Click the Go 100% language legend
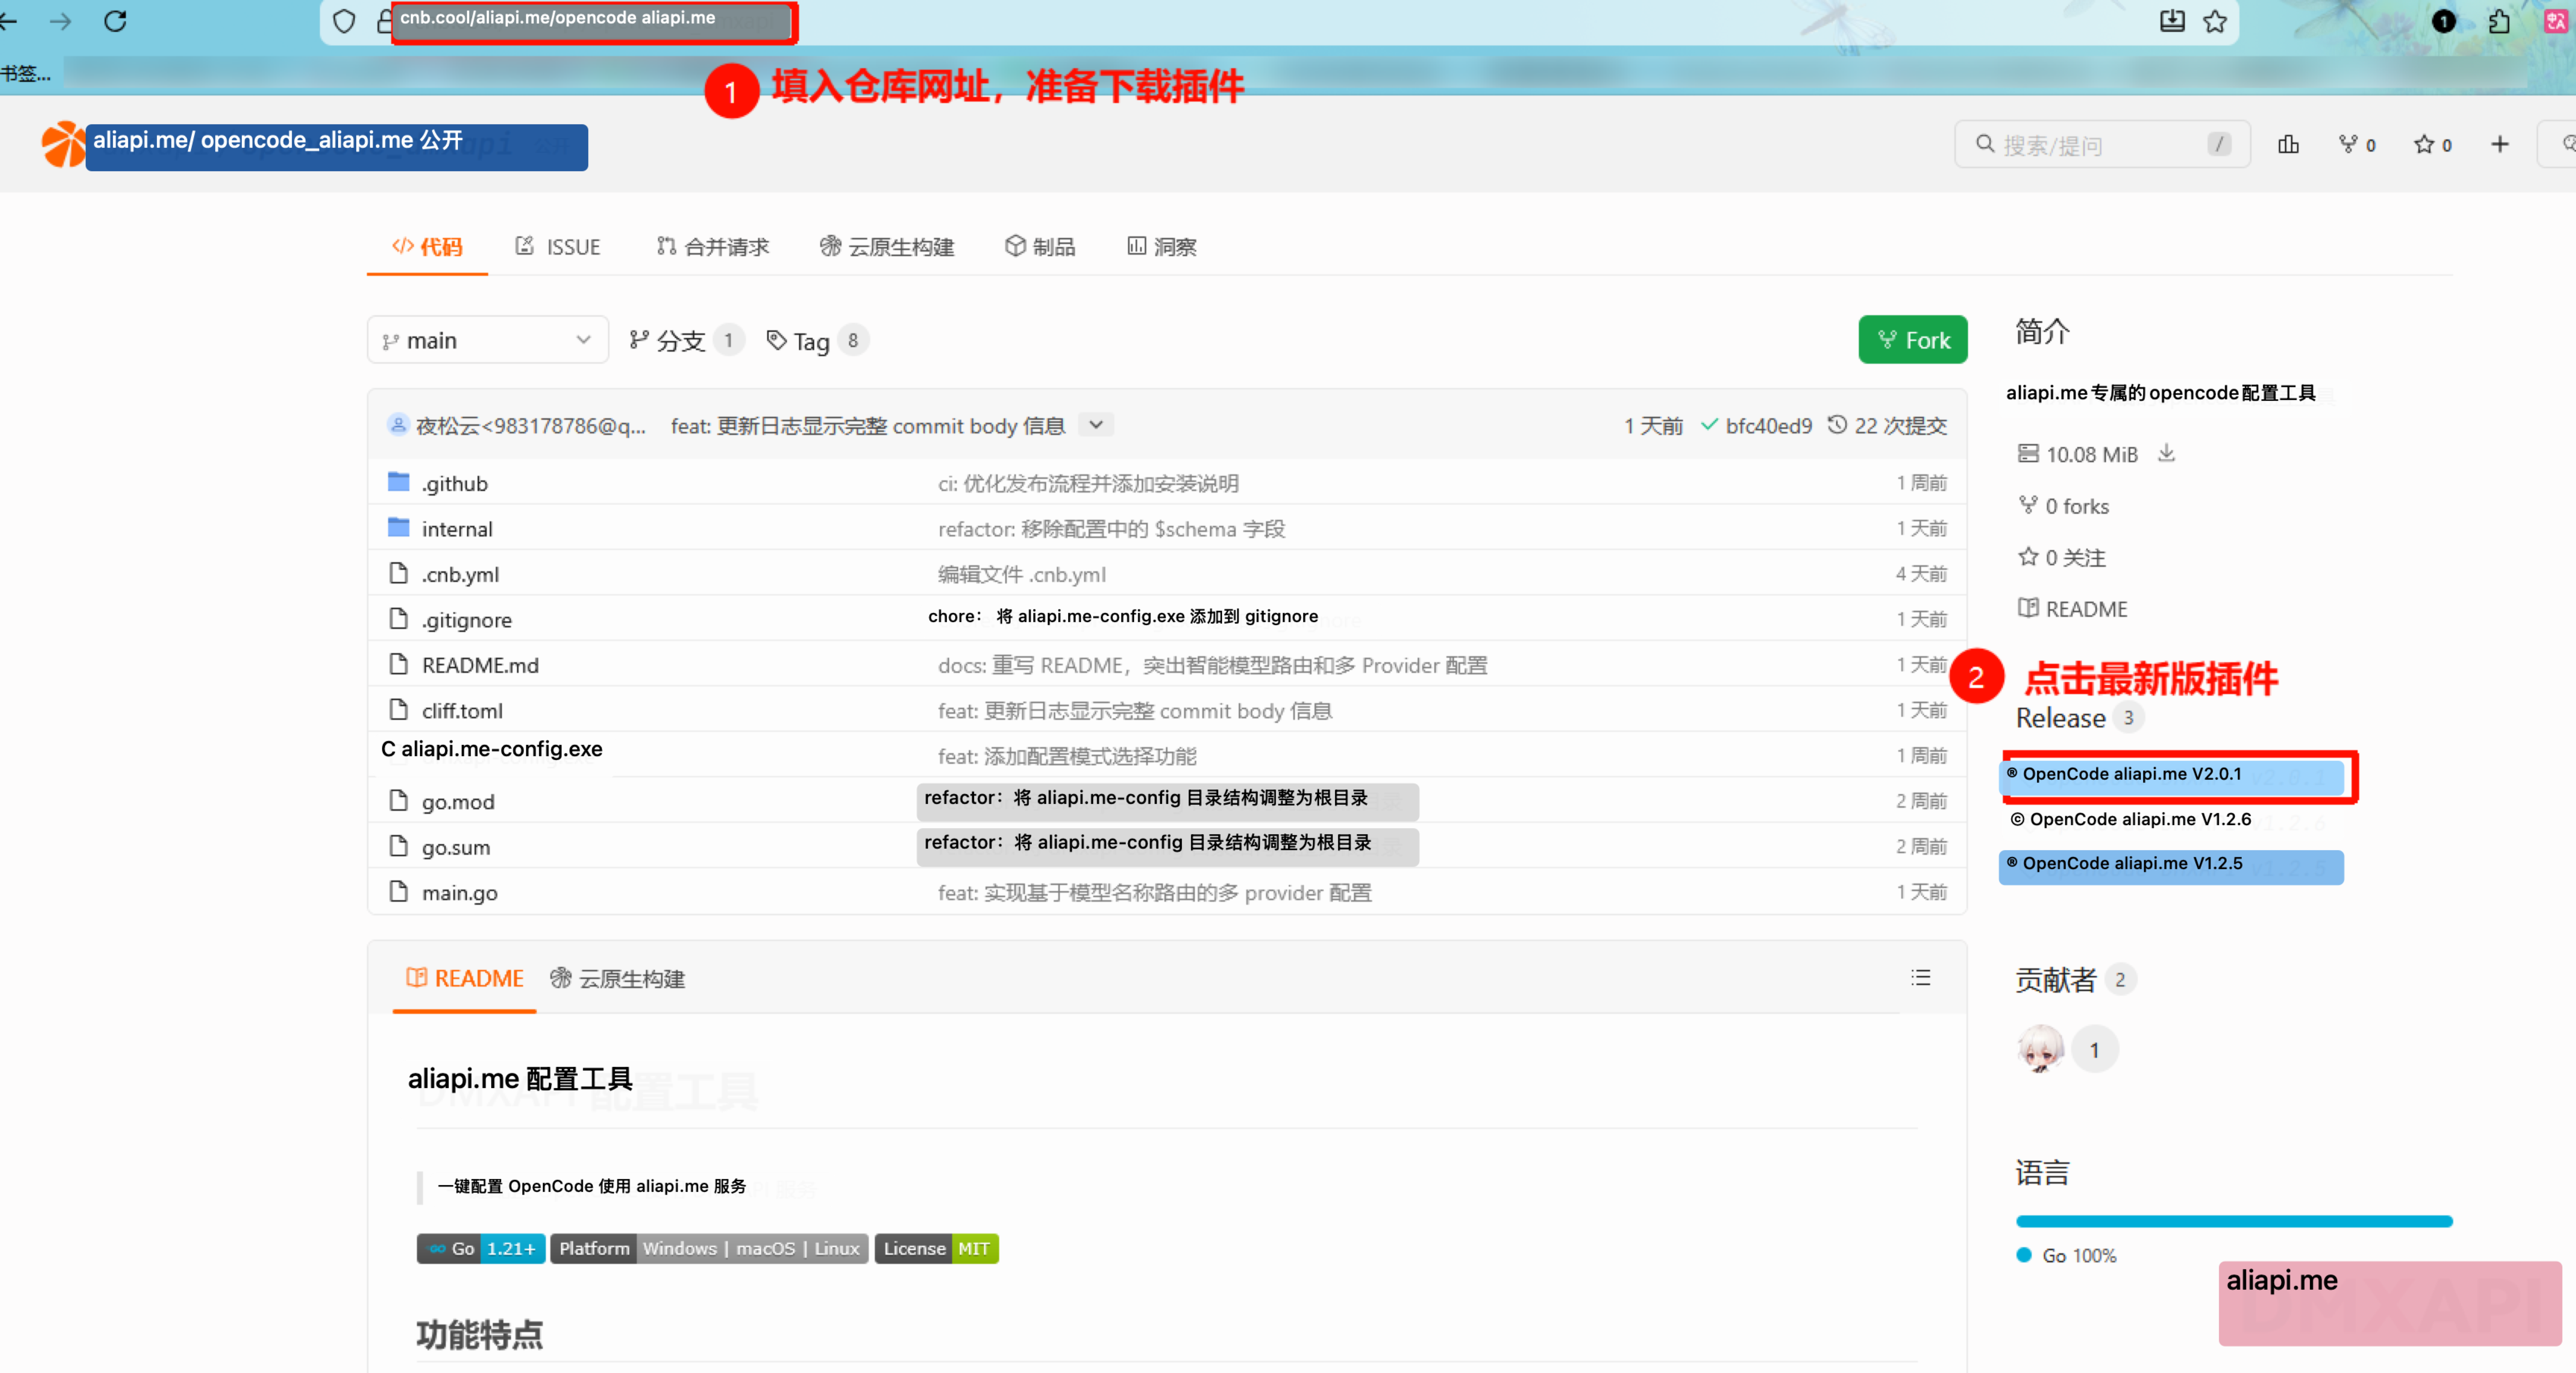Viewport: 2576px width, 1373px height. pos(2067,1255)
